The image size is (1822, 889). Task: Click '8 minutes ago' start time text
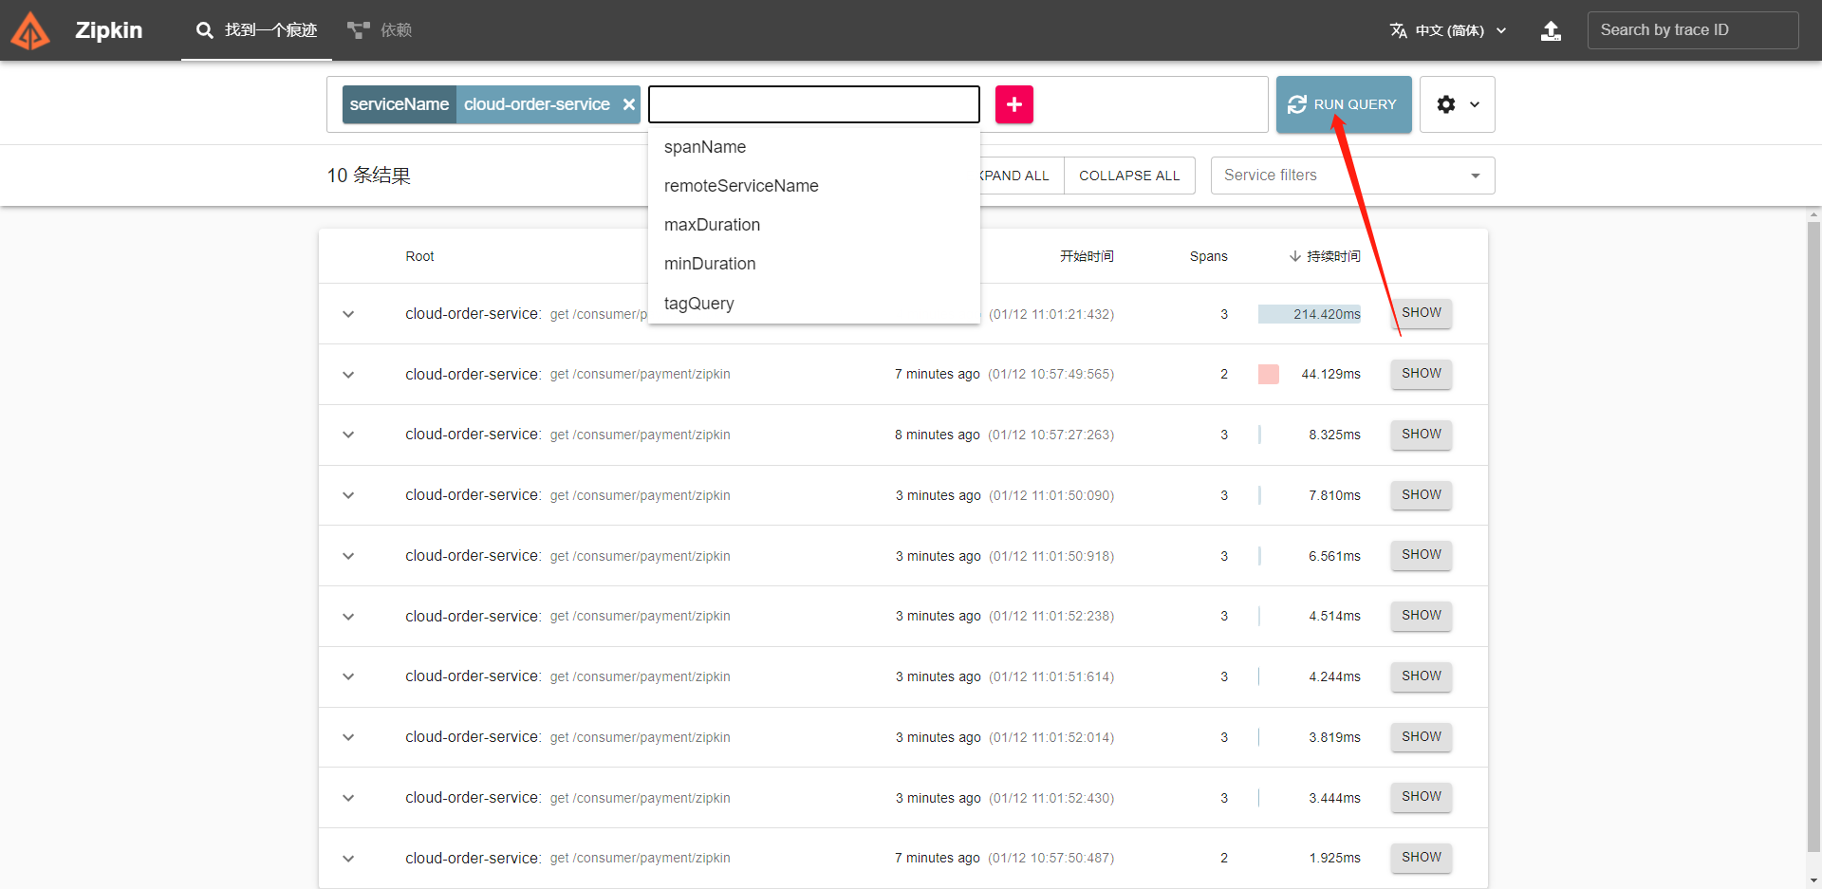938,435
